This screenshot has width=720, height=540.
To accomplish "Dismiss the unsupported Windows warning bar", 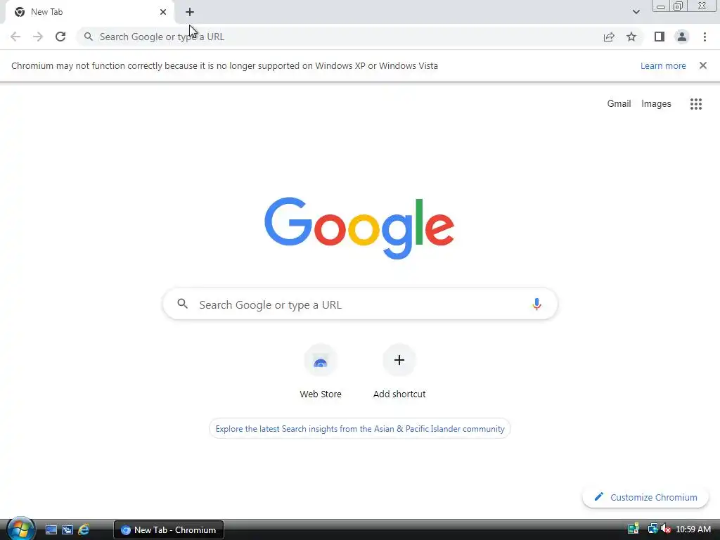I will pos(703,65).
